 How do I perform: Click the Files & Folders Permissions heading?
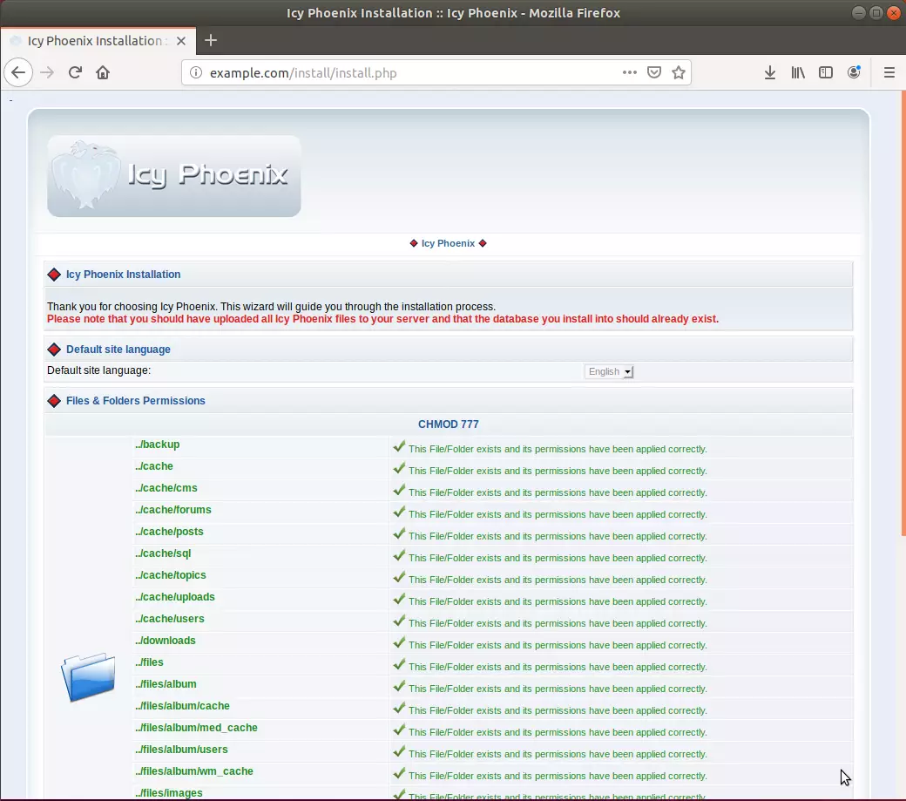click(x=135, y=401)
